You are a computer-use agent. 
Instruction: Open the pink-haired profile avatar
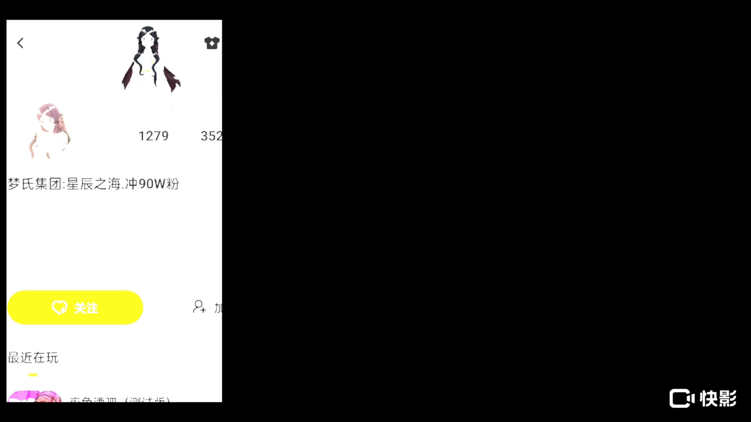(x=48, y=131)
